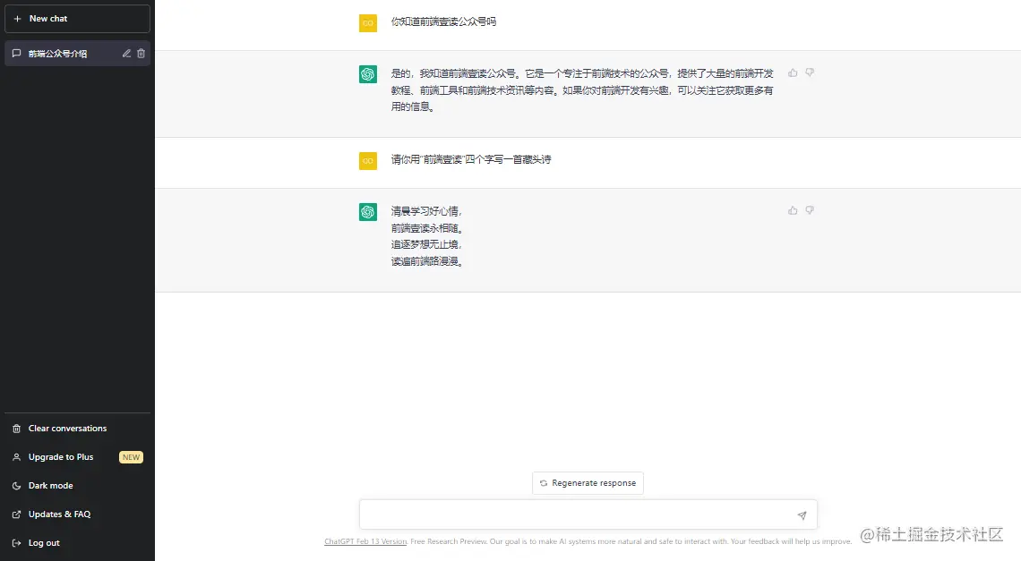Thumbs down the first ChatGPT reply

[x=810, y=72]
